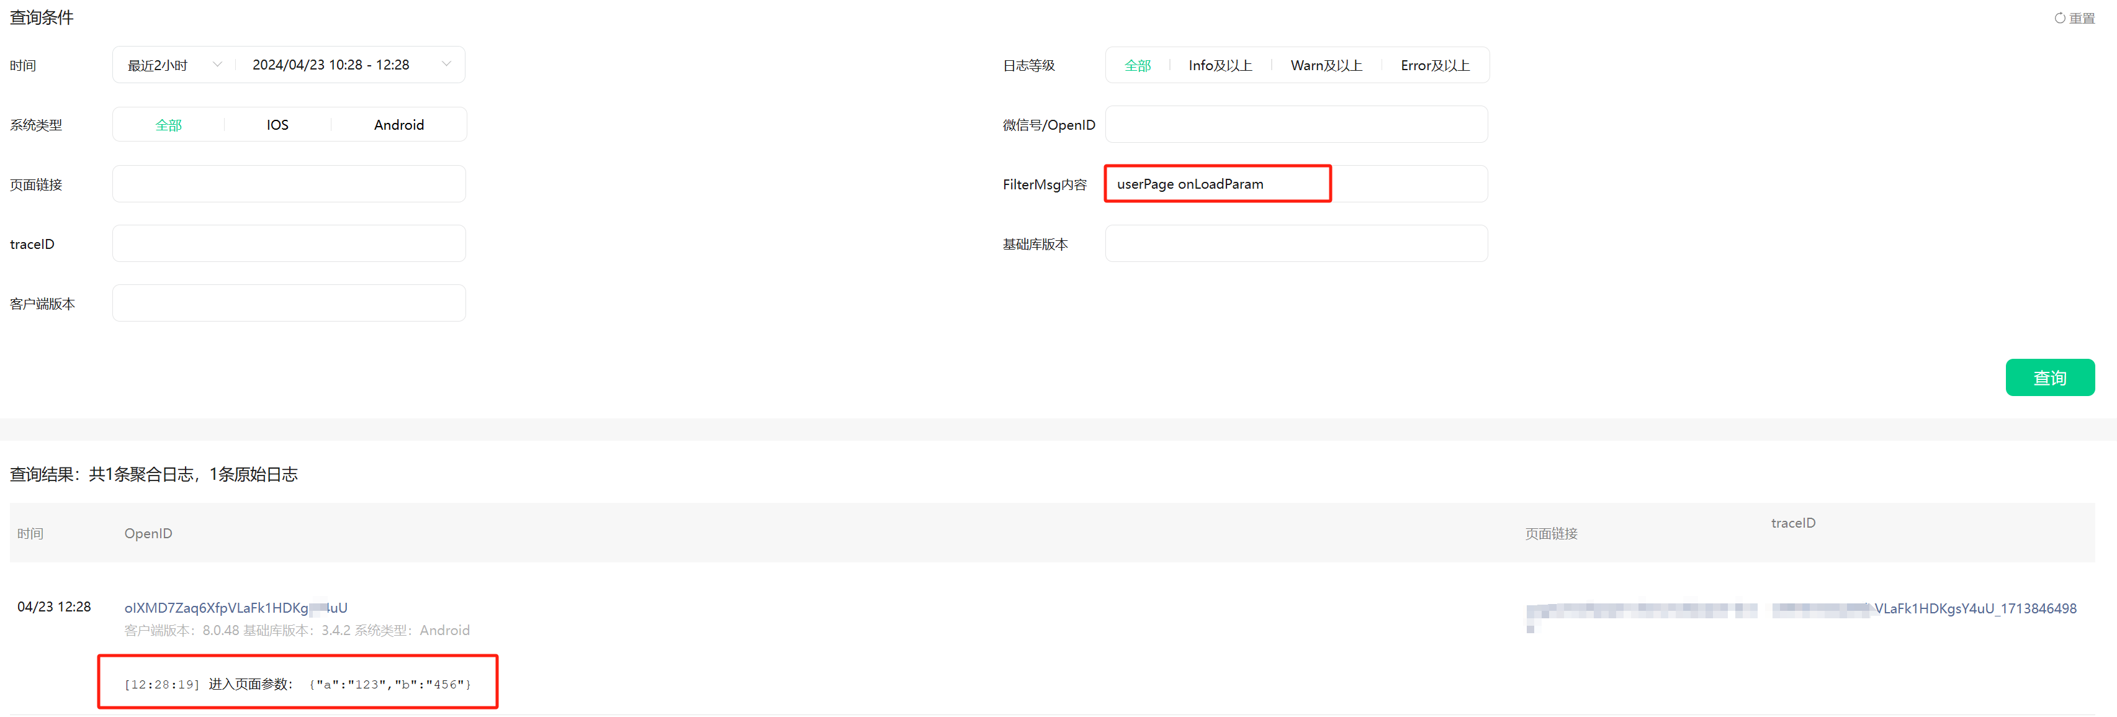Select Error及以上 log level
2117x717 pixels.
[x=1435, y=66]
